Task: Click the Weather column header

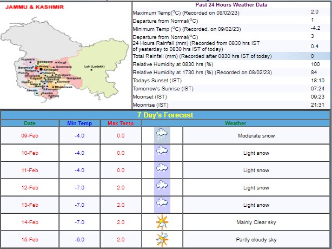Action: pyautogui.click(x=235, y=123)
